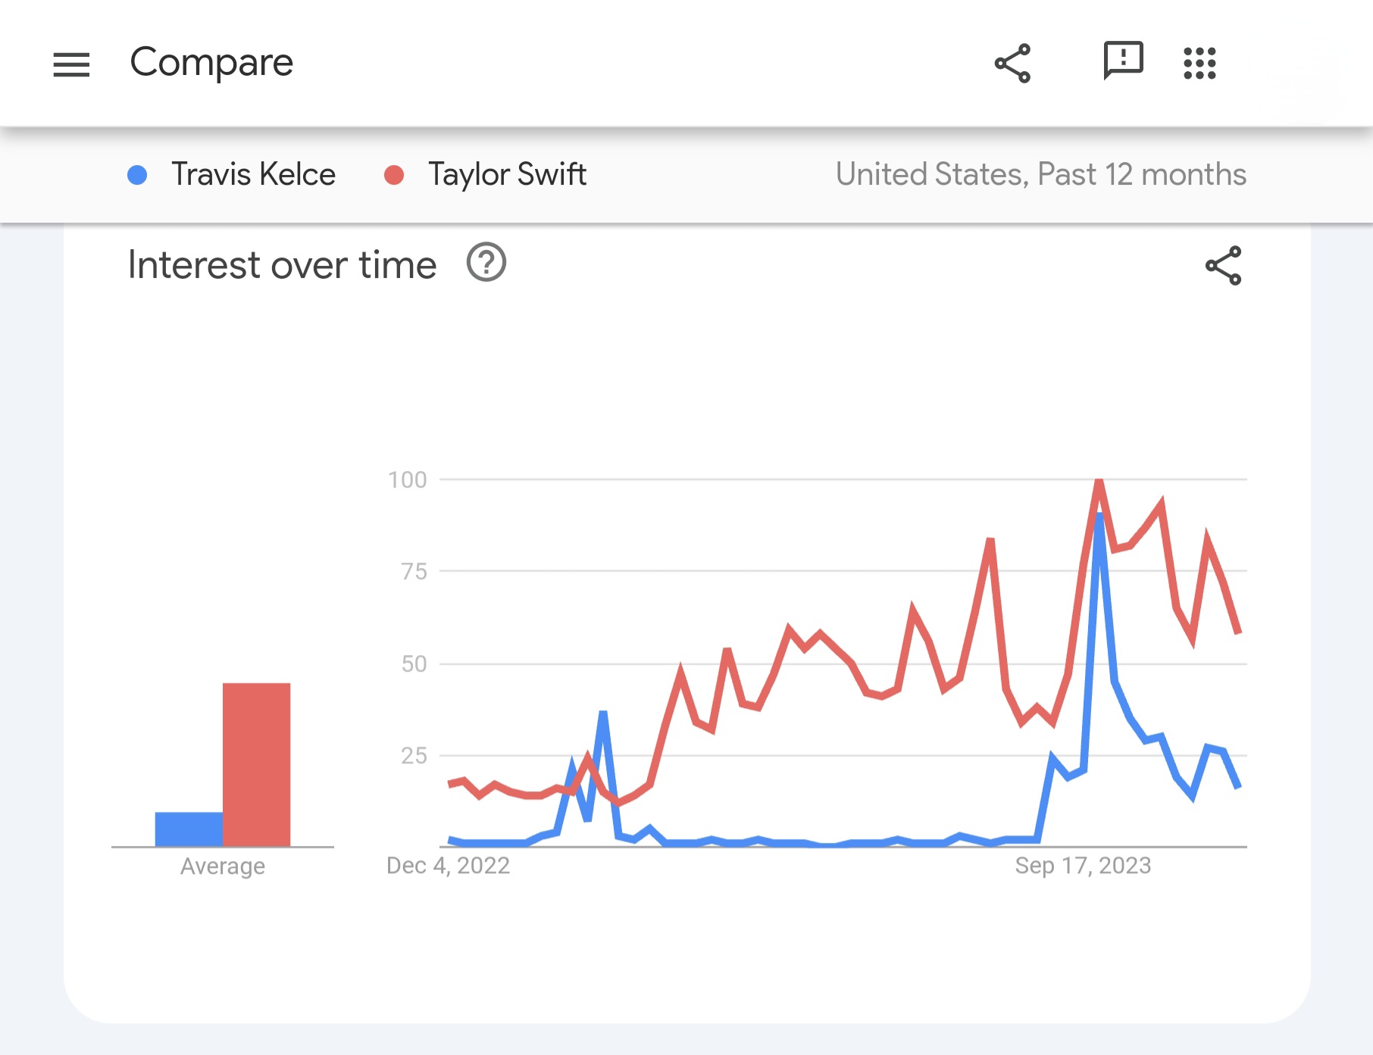Click the Dec 4, 2022 axis label
Viewport: 1373px width, 1055px height.
click(448, 865)
